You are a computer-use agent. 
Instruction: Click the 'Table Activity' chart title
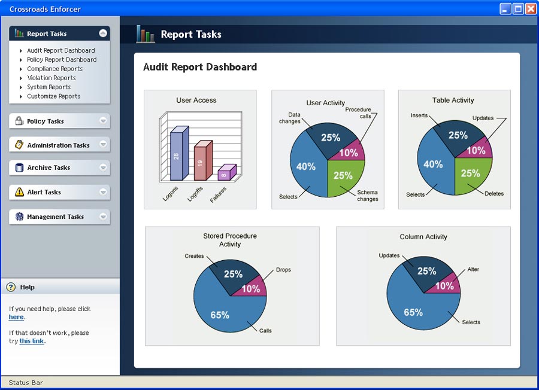(453, 100)
